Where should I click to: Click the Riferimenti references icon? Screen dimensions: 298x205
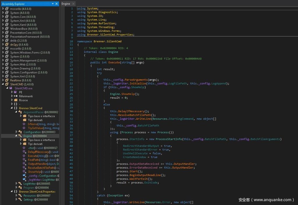coord(15,96)
